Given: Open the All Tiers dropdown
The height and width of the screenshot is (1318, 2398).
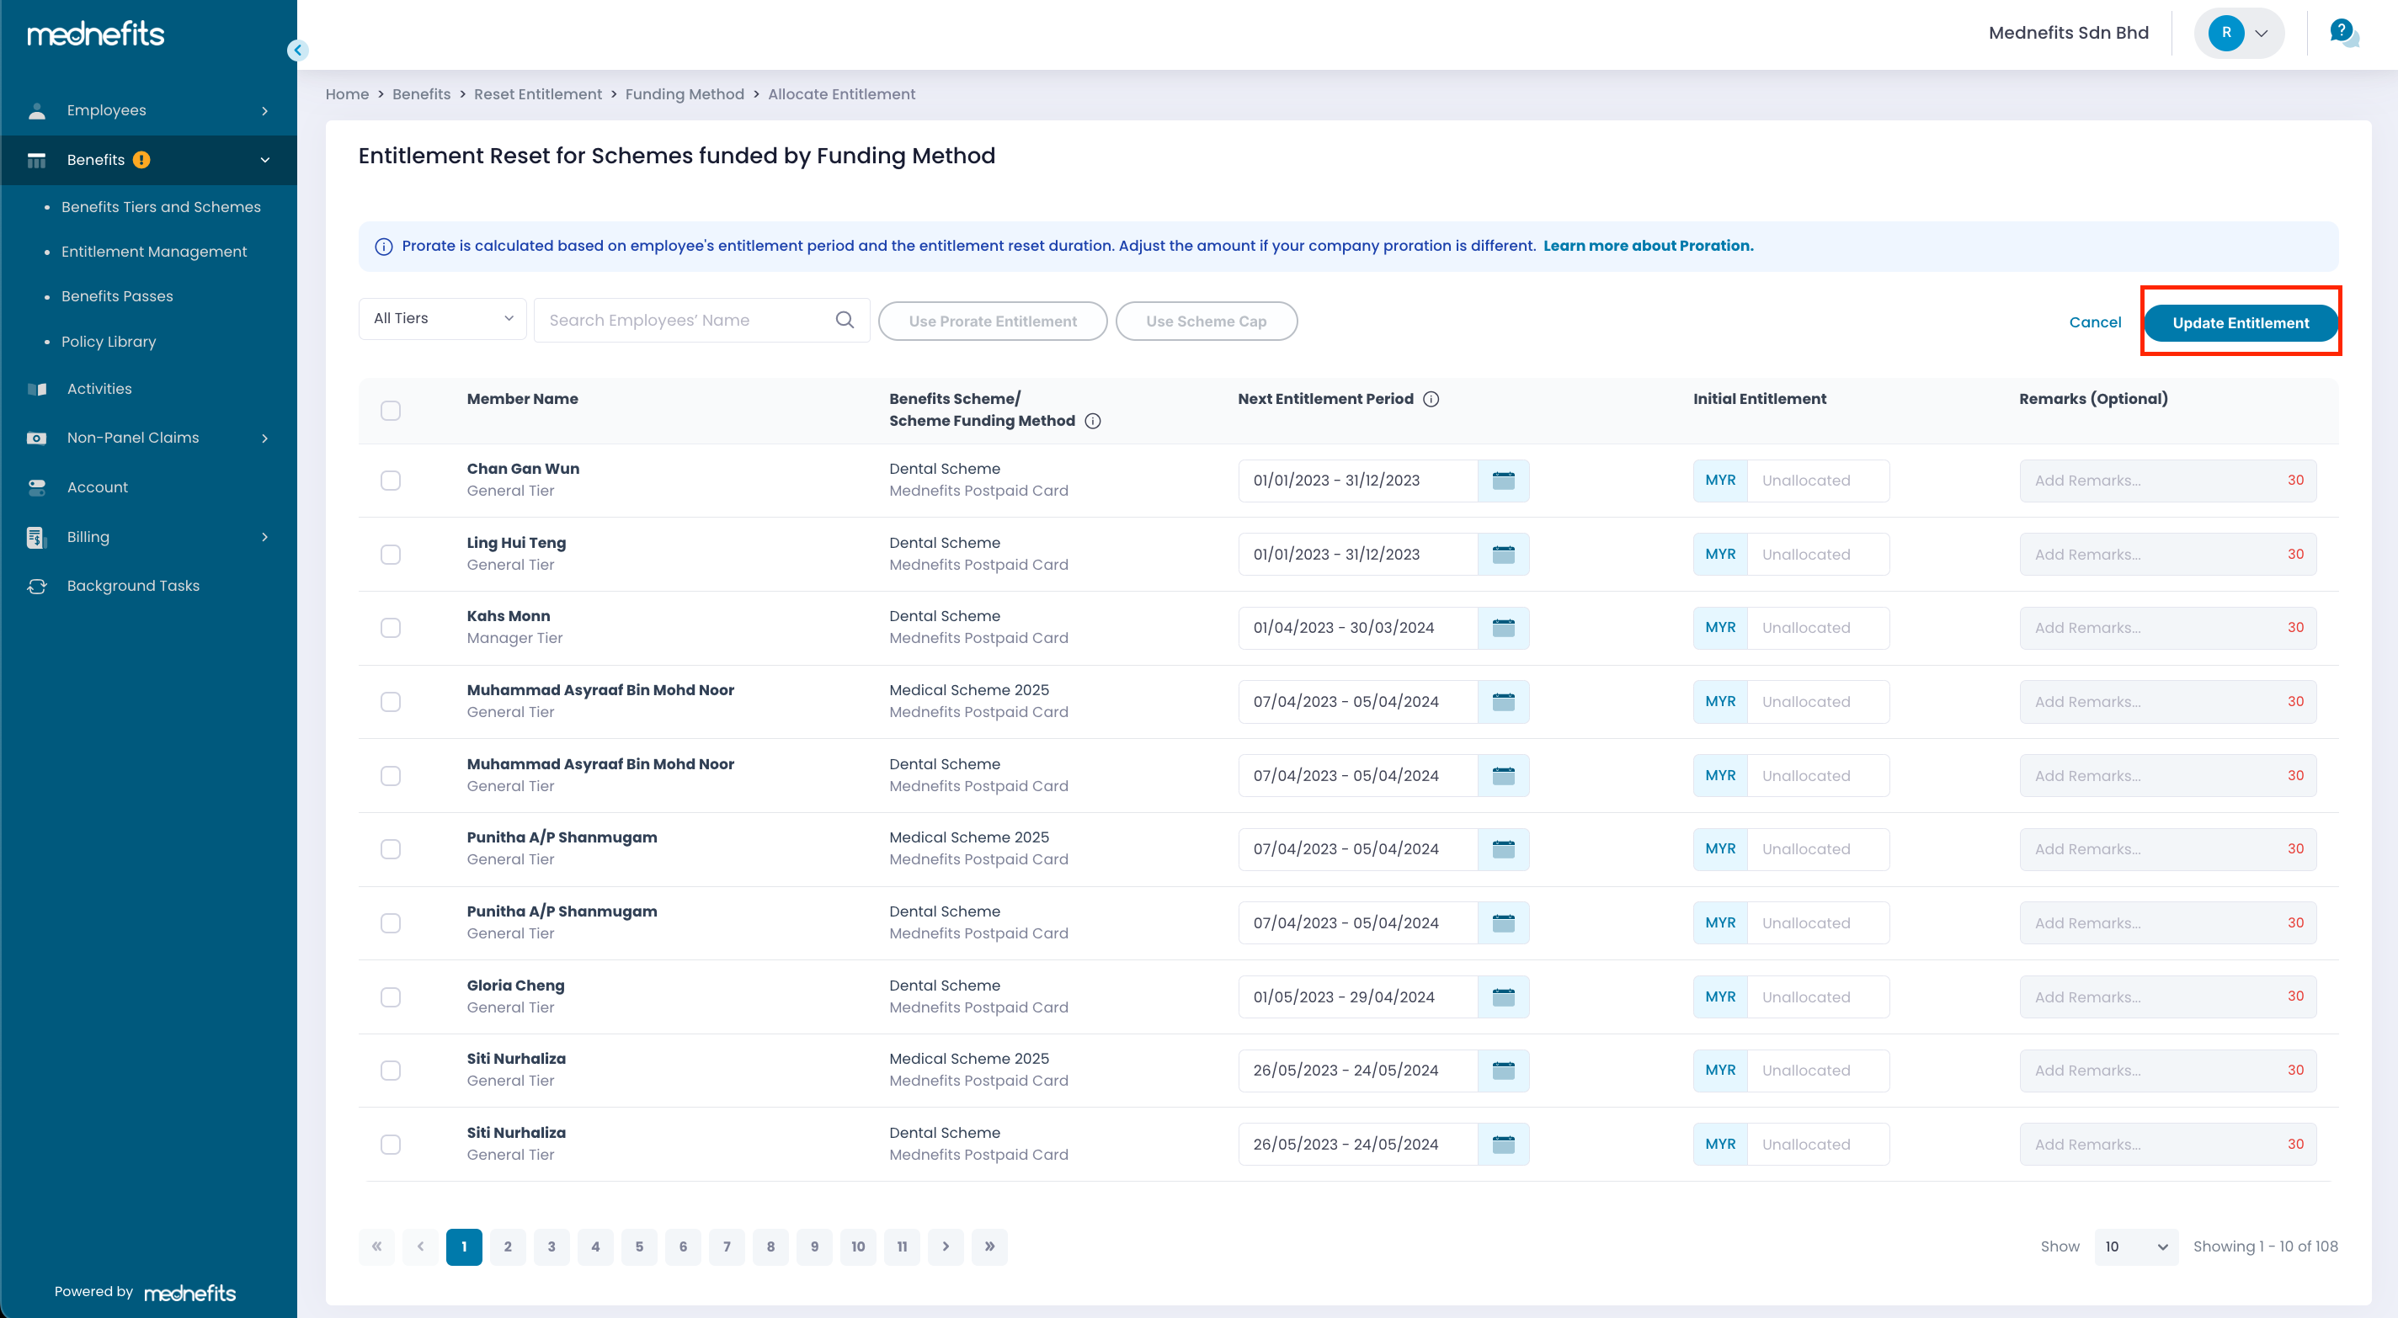Looking at the screenshot, I should pos(442,318).
